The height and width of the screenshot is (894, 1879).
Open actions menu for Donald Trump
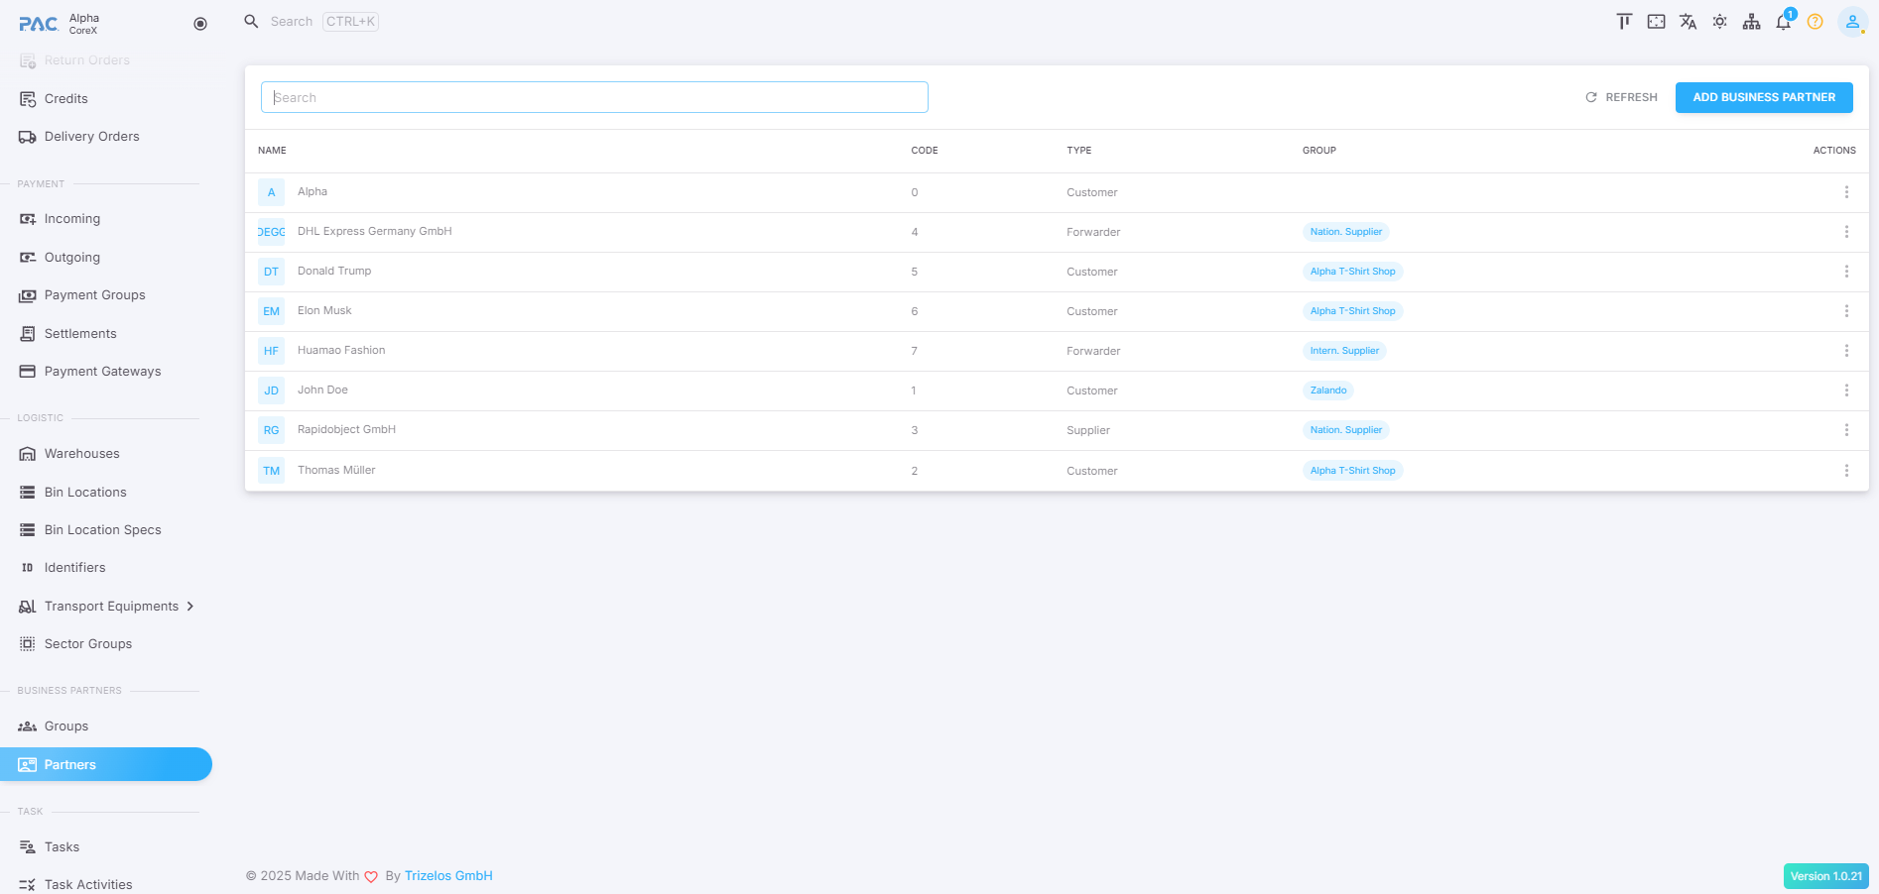(x=1845, y=272)
